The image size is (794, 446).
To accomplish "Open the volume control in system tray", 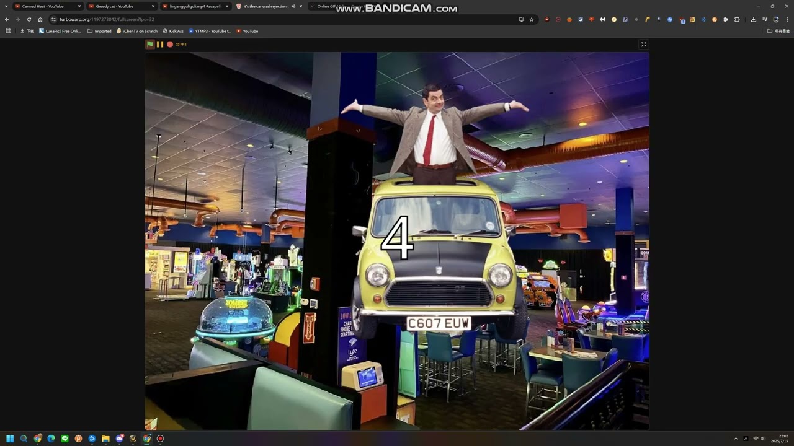I will [763, 439].
